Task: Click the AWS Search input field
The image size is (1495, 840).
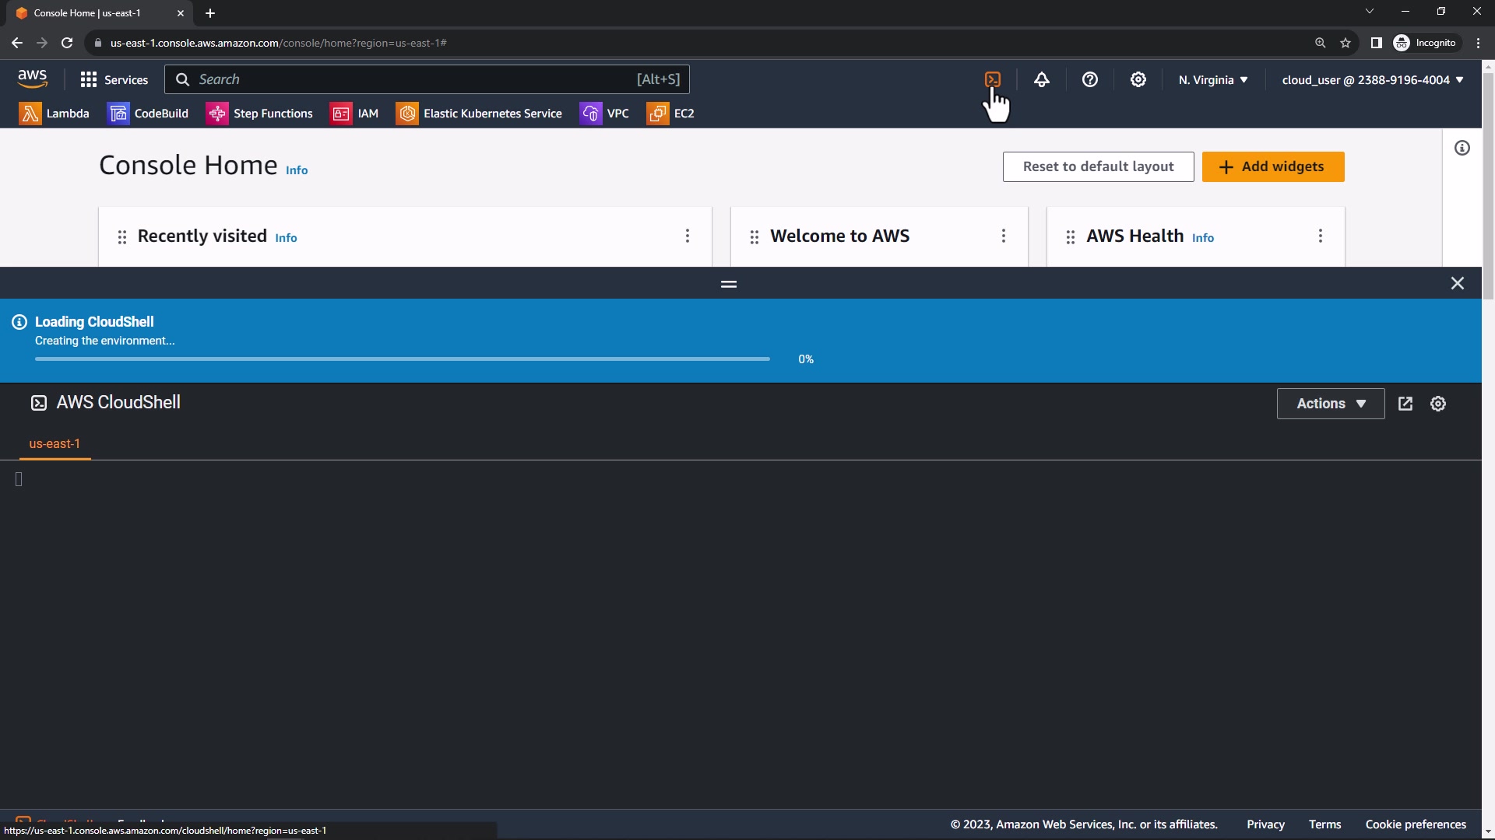Action: point(413,79)
